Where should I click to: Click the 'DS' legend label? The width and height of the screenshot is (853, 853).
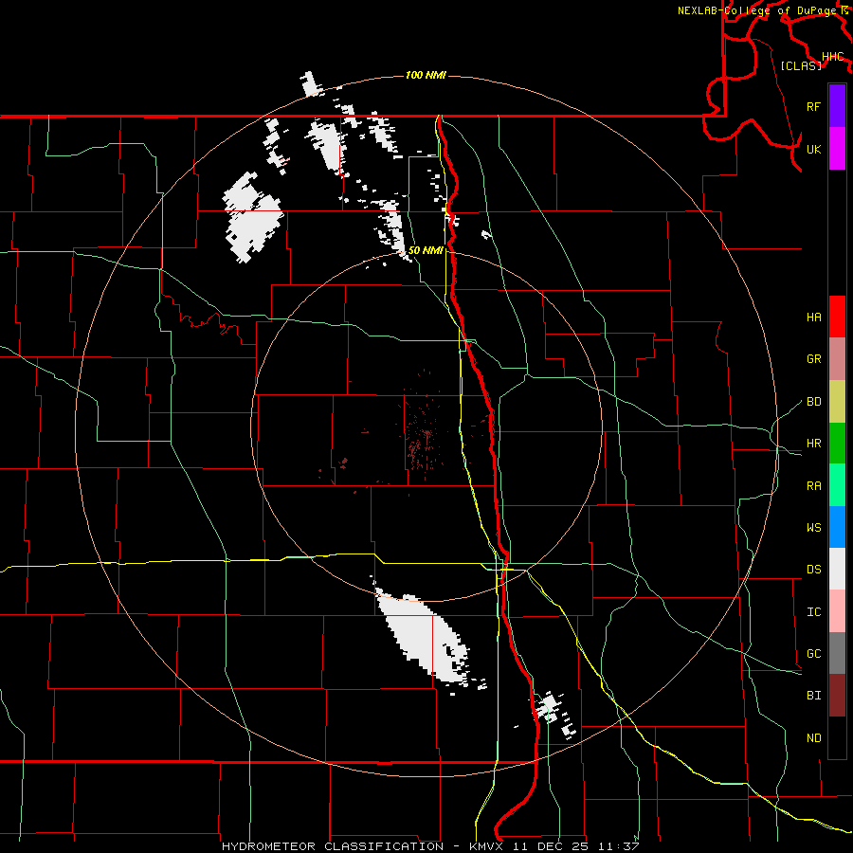[x=813, y=570]
